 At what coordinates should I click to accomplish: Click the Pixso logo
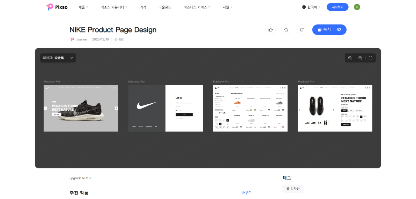pyautogui.click(x=57, y=7)
